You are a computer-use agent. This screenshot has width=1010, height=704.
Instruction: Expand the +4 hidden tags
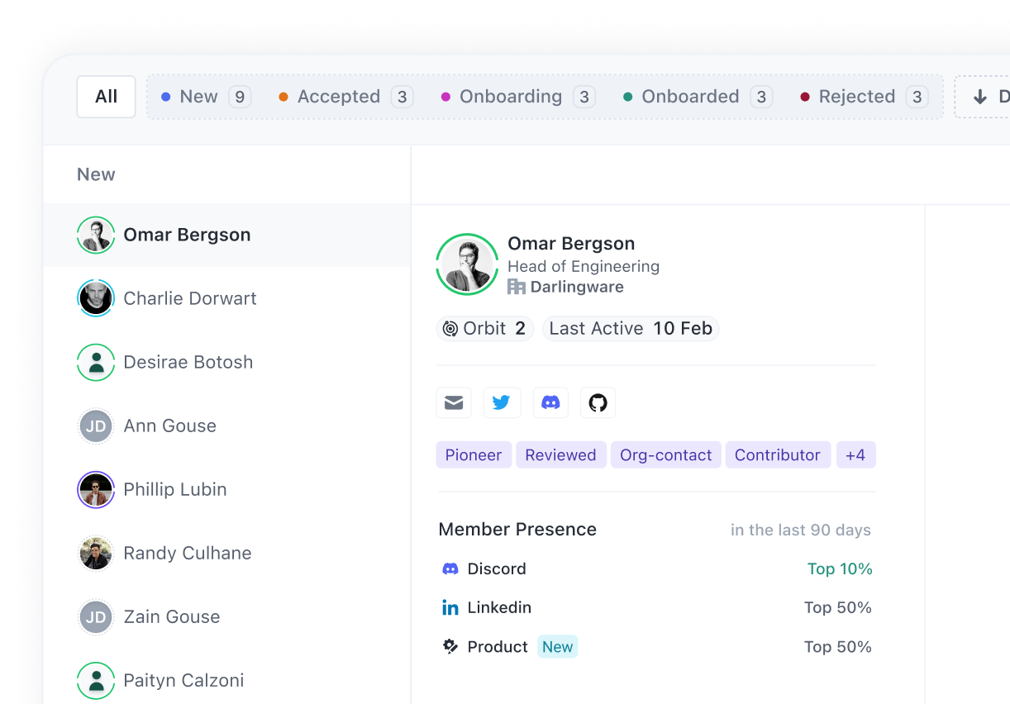(x=855, y=455)
